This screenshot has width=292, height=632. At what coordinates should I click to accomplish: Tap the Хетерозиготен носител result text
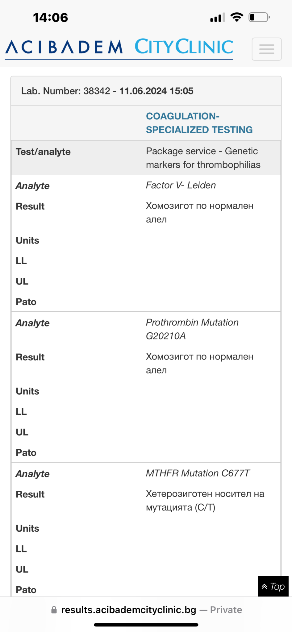coord(205,500)
